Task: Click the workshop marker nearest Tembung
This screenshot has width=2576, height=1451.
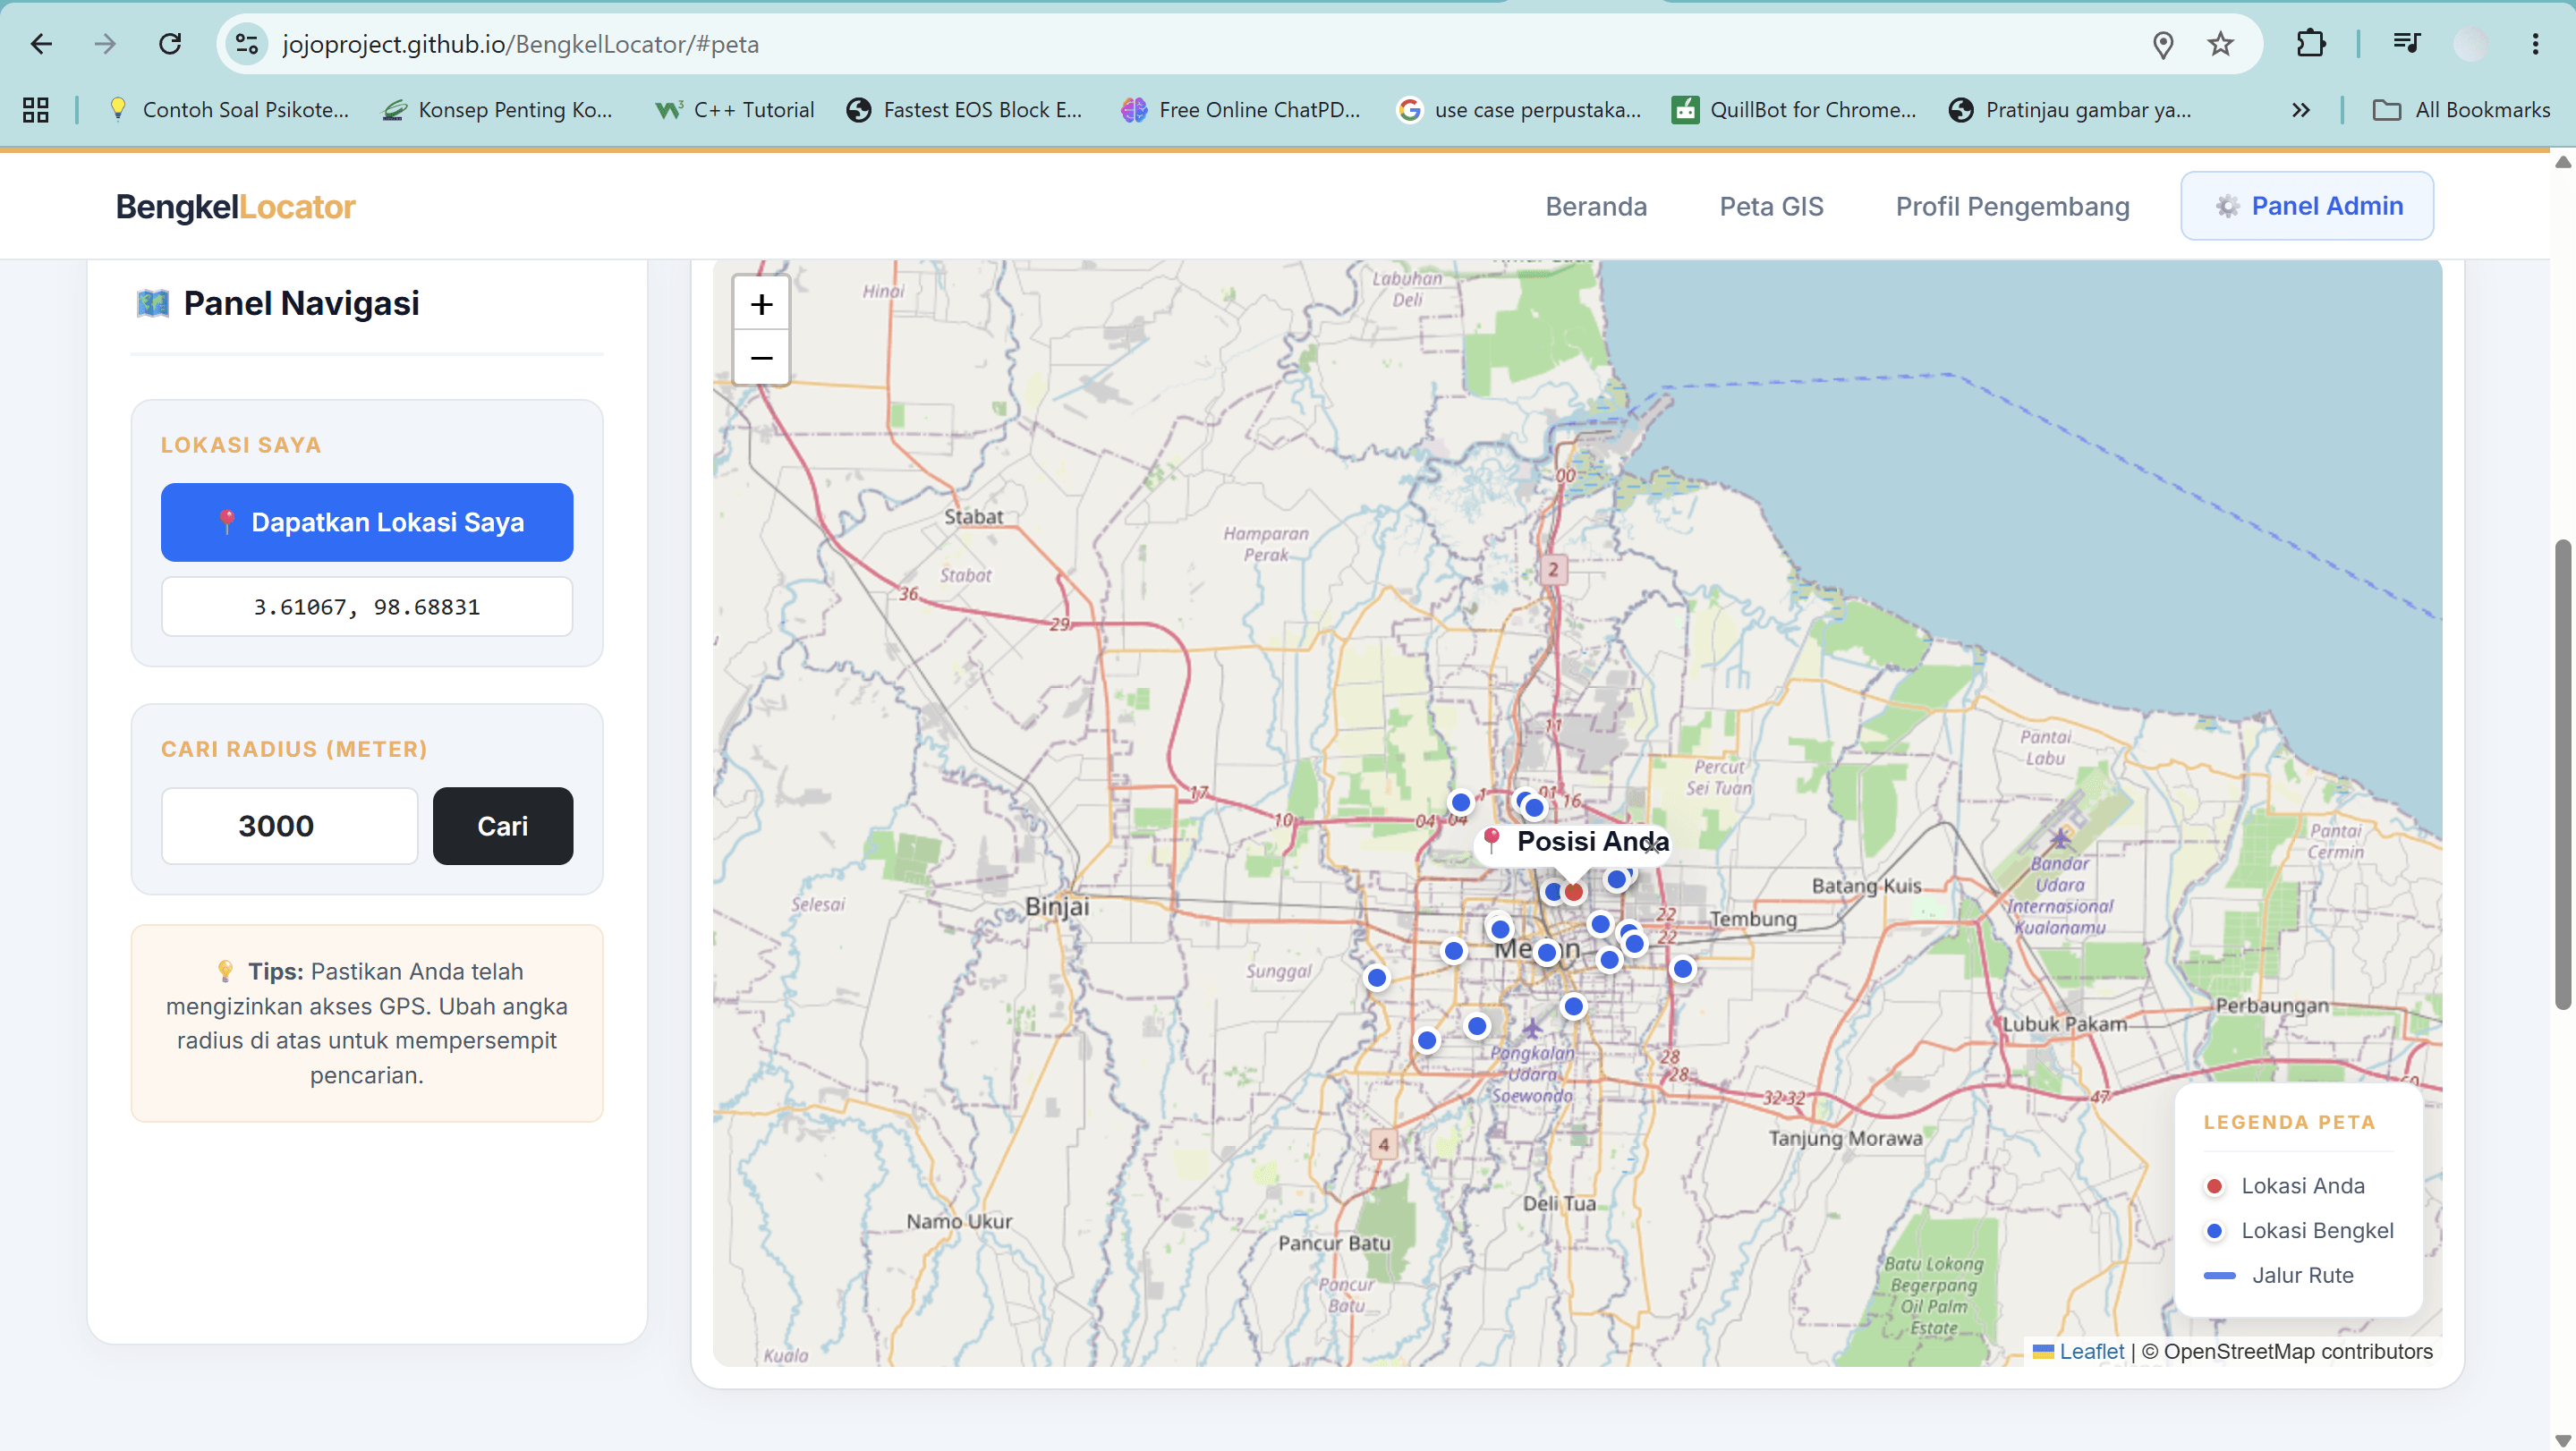Action: click(1683, 968)
